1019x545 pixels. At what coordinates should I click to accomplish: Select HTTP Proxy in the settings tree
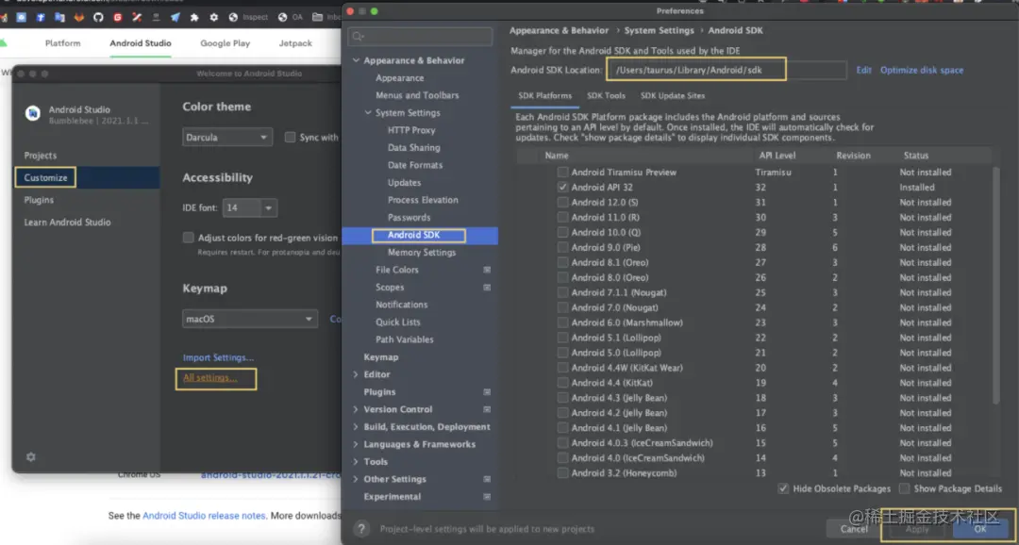411,130
